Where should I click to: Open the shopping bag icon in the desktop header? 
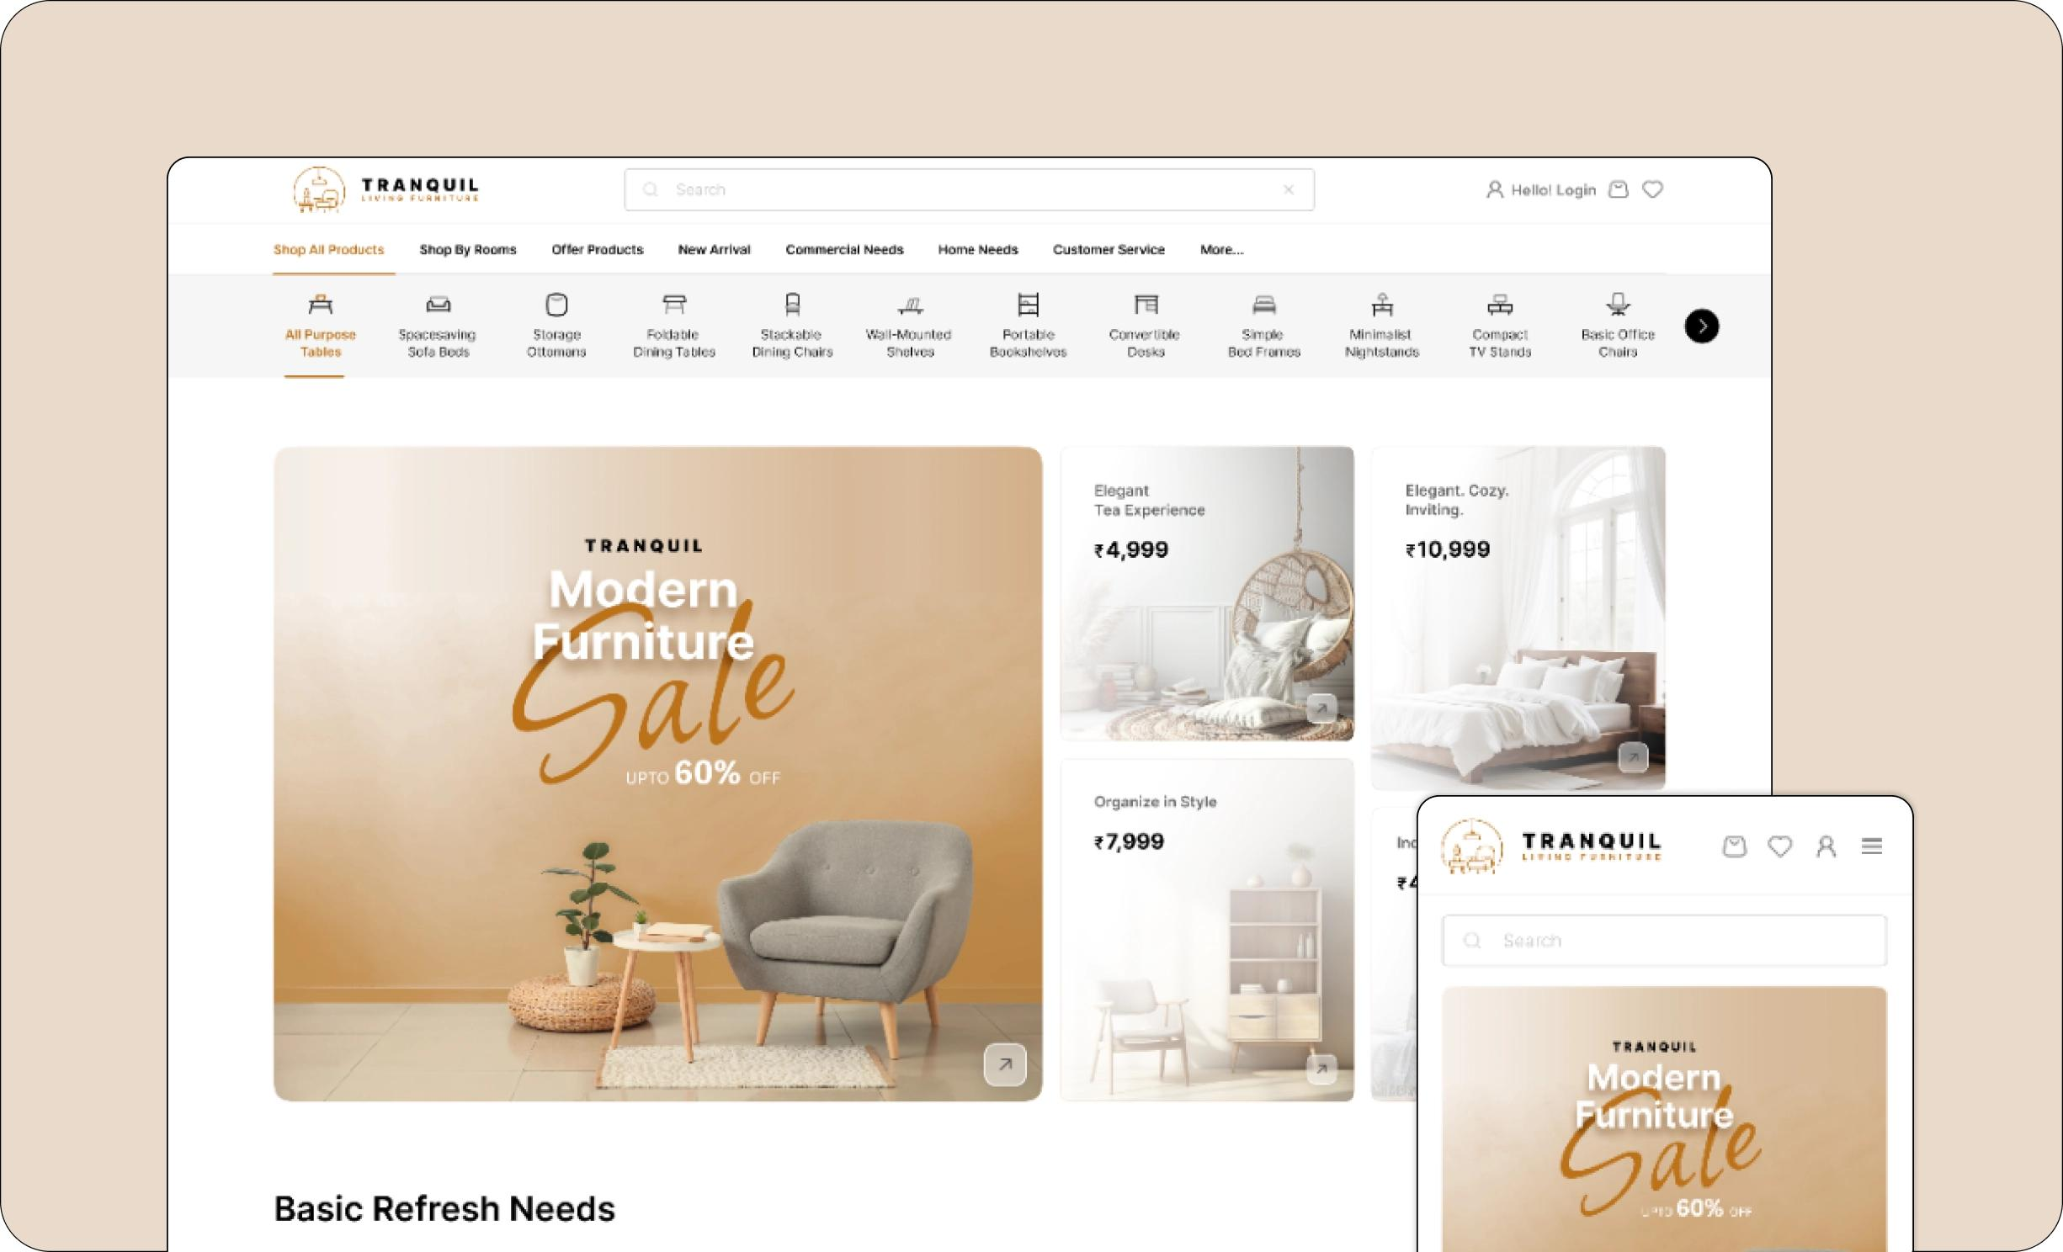(1618, 189)
